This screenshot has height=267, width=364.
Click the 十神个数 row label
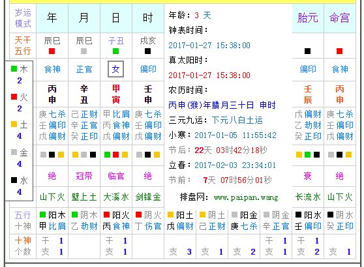[23, 246]
